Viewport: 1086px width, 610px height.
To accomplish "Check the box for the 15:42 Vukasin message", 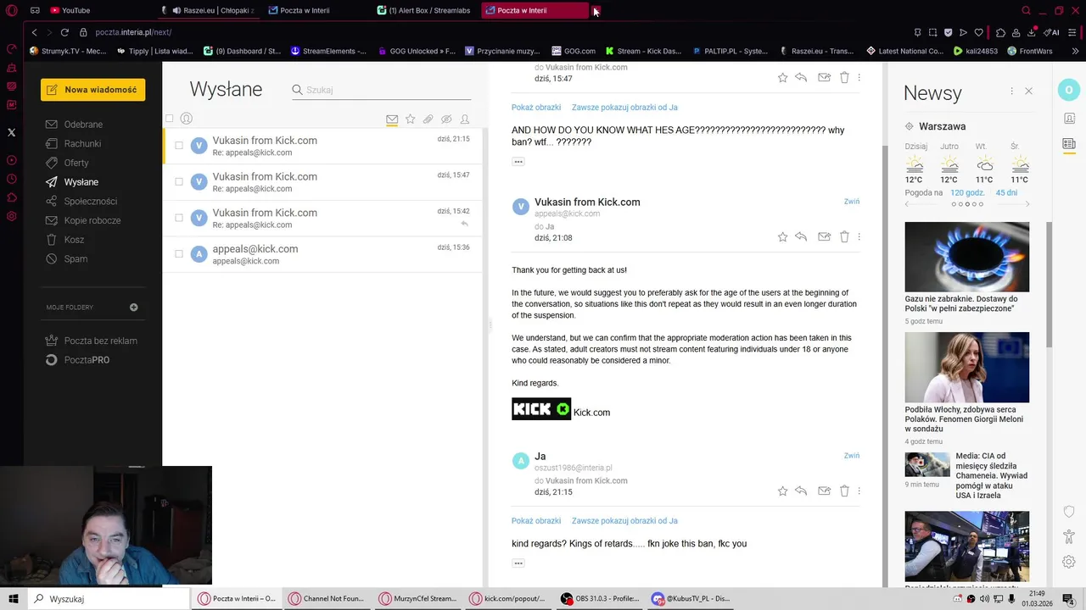I will [179, 218].
